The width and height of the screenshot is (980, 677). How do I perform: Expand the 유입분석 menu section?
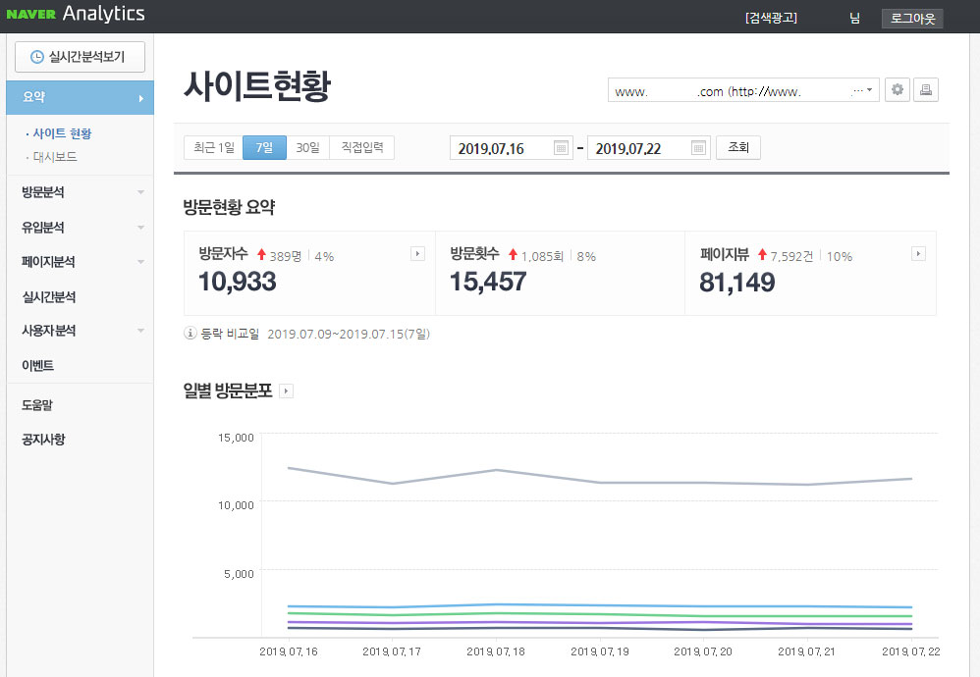tap(77, 228)
